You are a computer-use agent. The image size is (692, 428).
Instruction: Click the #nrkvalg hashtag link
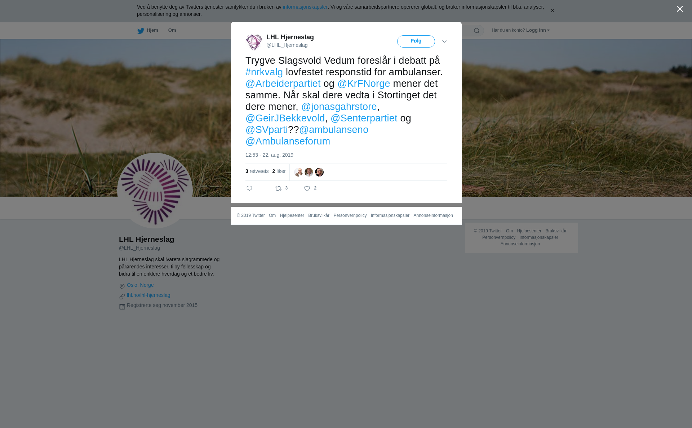(264, 72)
